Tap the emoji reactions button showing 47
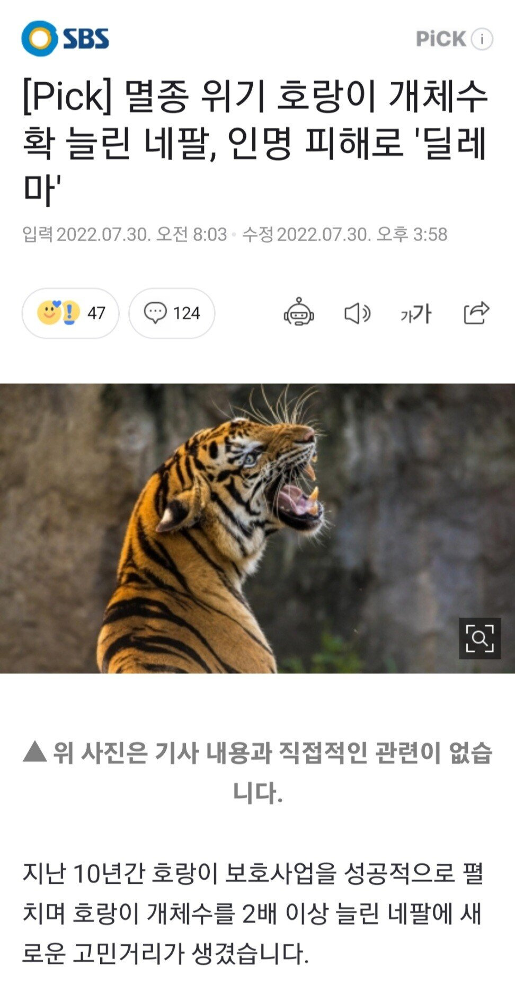515x993 pixels. click(x=70, y=313)
